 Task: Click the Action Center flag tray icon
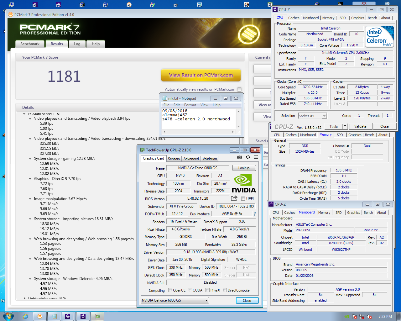[354, 317]
